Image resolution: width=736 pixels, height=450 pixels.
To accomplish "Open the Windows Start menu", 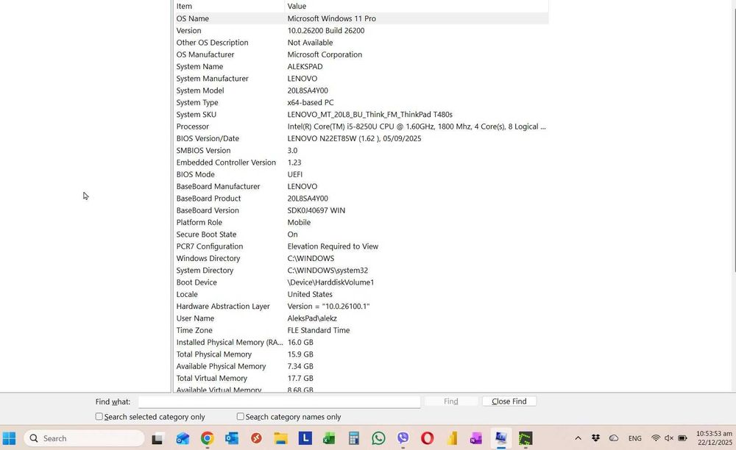I will point(9,438).
